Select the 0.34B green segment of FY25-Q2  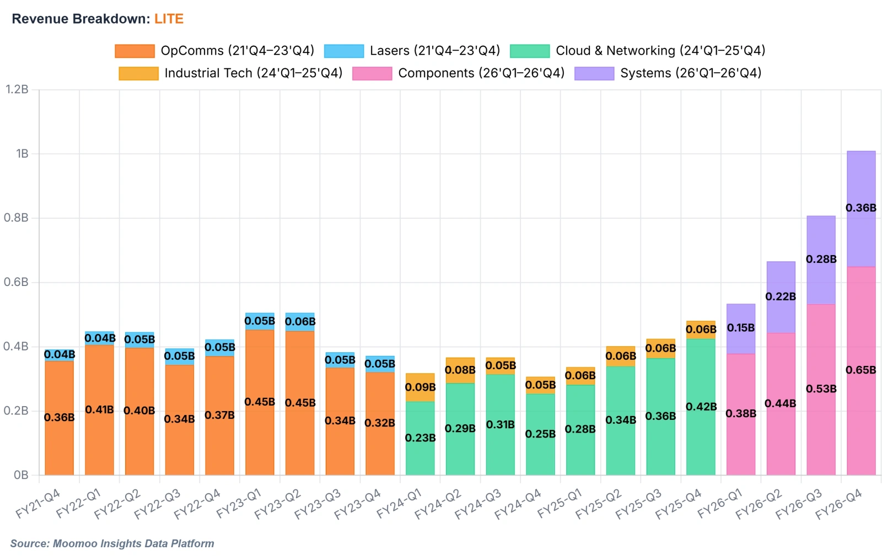(621, 420)
